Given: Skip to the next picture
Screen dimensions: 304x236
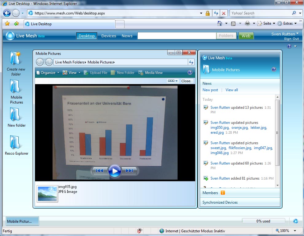Looking at the screenshot, I should click(129, 171).
